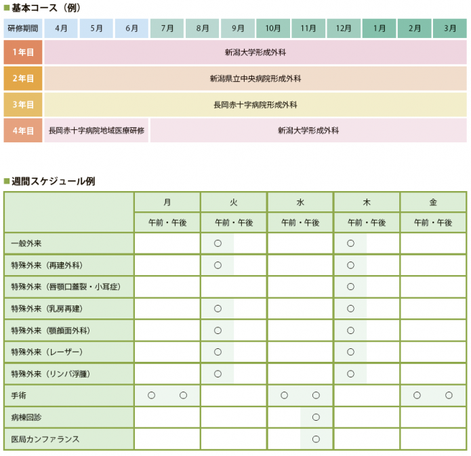The width and height of the screenshot is (471, 456).
Task: Select the 9月 month cell
Action: 238,28
